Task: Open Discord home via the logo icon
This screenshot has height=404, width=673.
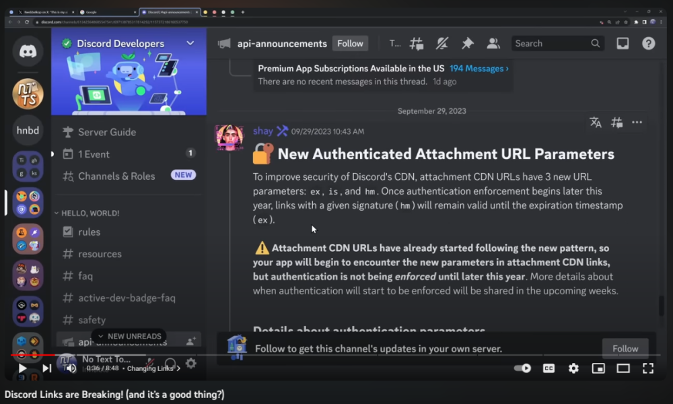Action: coord(28,51)
